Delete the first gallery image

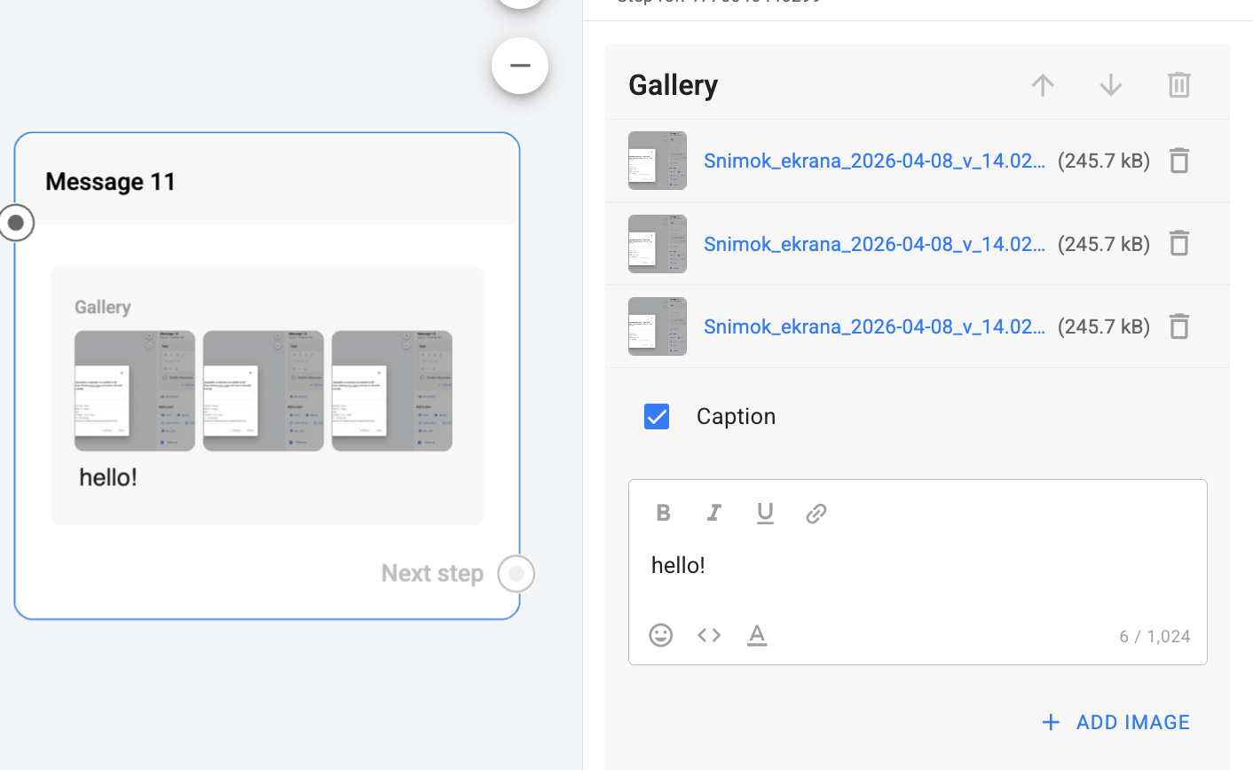click(x=1178, y=161)
